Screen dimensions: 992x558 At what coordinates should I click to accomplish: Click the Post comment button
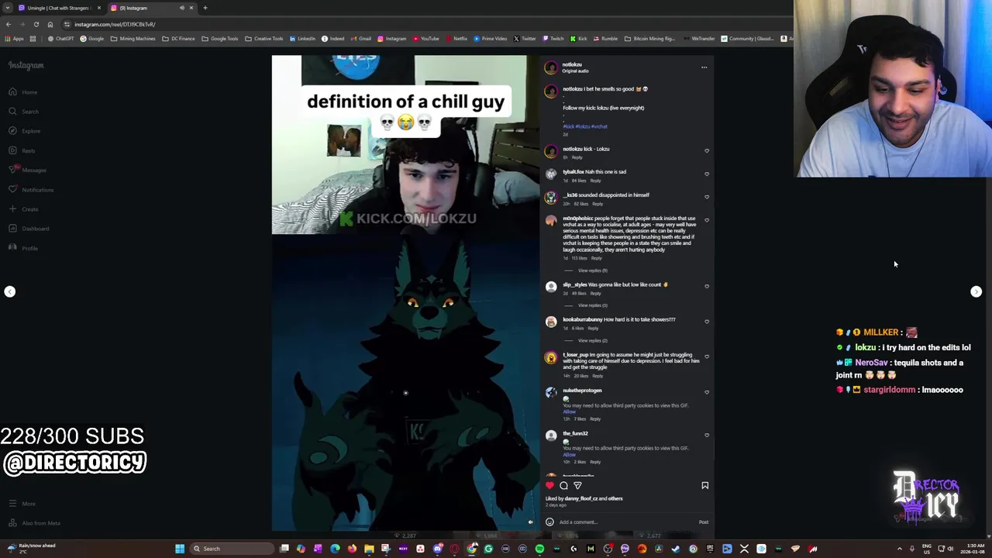coord(703,522)
